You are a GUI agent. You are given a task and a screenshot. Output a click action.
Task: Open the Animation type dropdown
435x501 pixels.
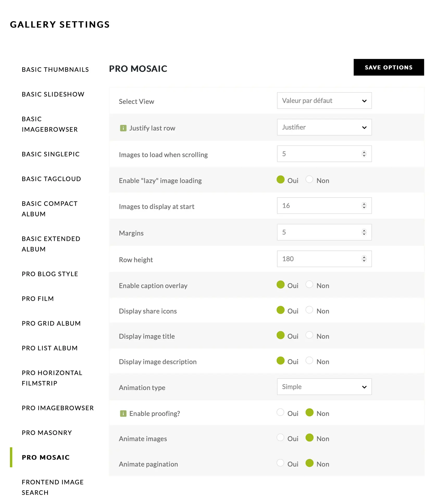[324, 387]
